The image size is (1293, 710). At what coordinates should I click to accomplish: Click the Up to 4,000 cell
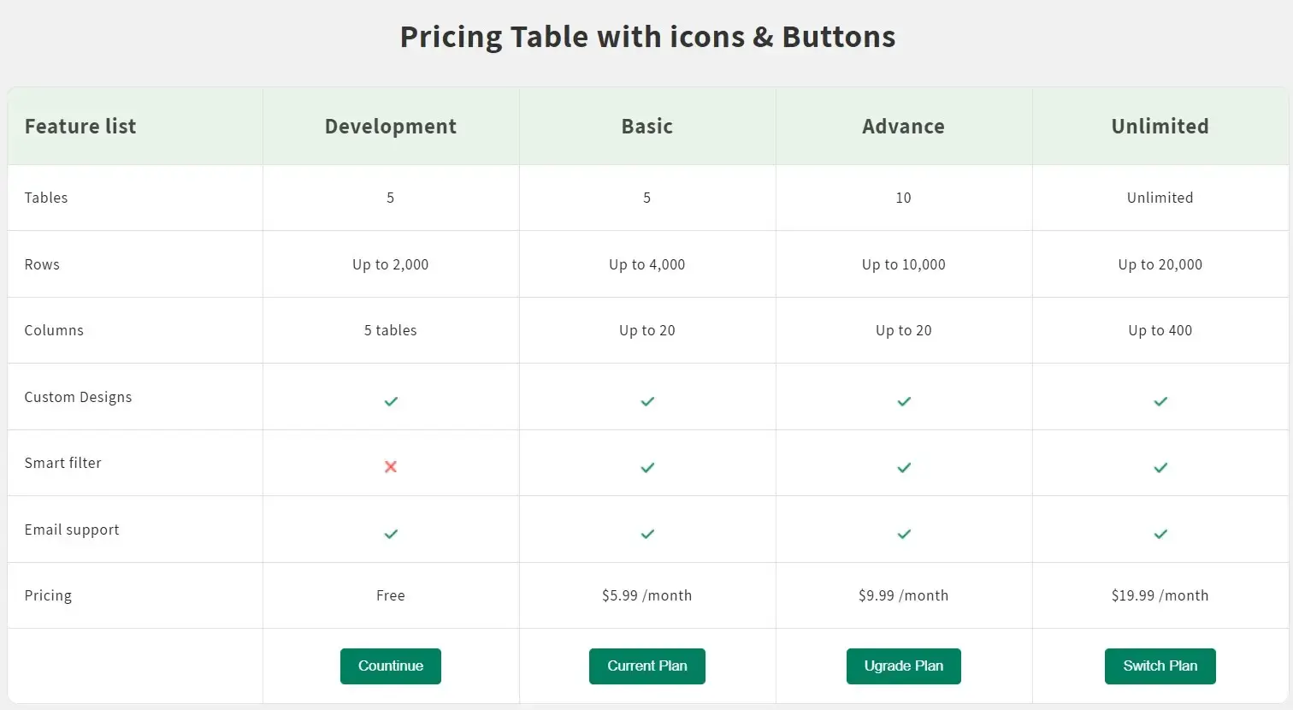click(x=647, y=264)
